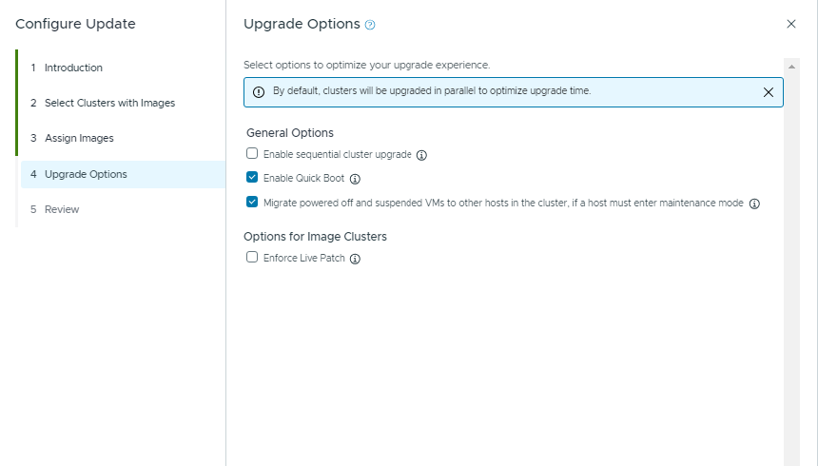Image resolution: width=818 pixels, height=466 pixels.
Task: Click the alert icon in the info banner
Action: (x=259, y=92)
